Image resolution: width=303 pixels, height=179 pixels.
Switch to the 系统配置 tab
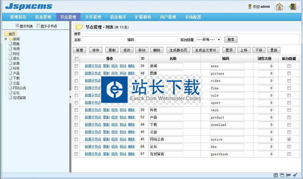click(193, 17)
